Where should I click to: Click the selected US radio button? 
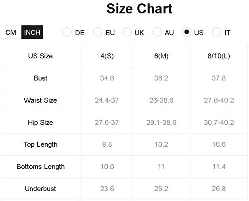pyautogui.click(x=187, y=32)
